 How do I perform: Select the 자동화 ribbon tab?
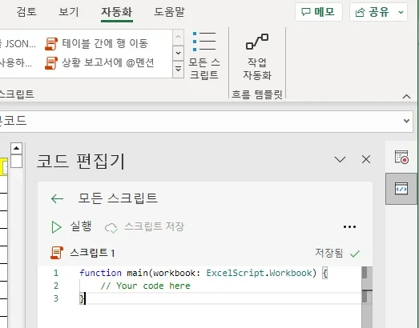click(x=117, y=12)
